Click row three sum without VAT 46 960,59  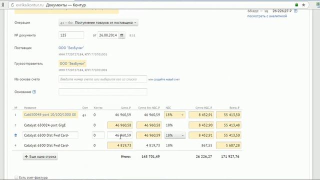149,135
